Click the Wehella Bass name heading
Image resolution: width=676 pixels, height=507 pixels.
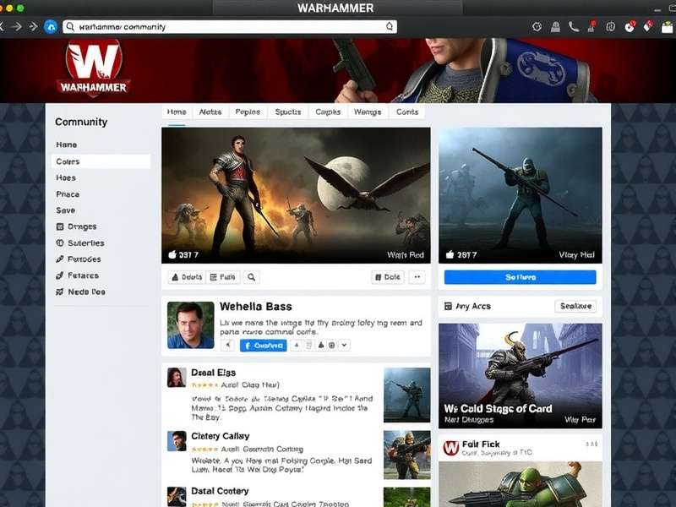point(256,307)
